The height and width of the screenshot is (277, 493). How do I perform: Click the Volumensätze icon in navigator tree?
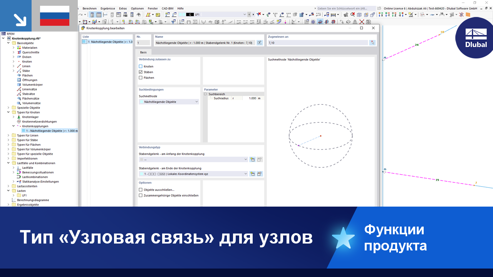click(19, 103)
